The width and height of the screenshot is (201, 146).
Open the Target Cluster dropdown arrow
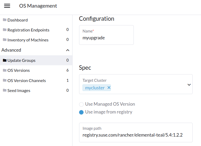pyautogui.click(x=189, y=85)
